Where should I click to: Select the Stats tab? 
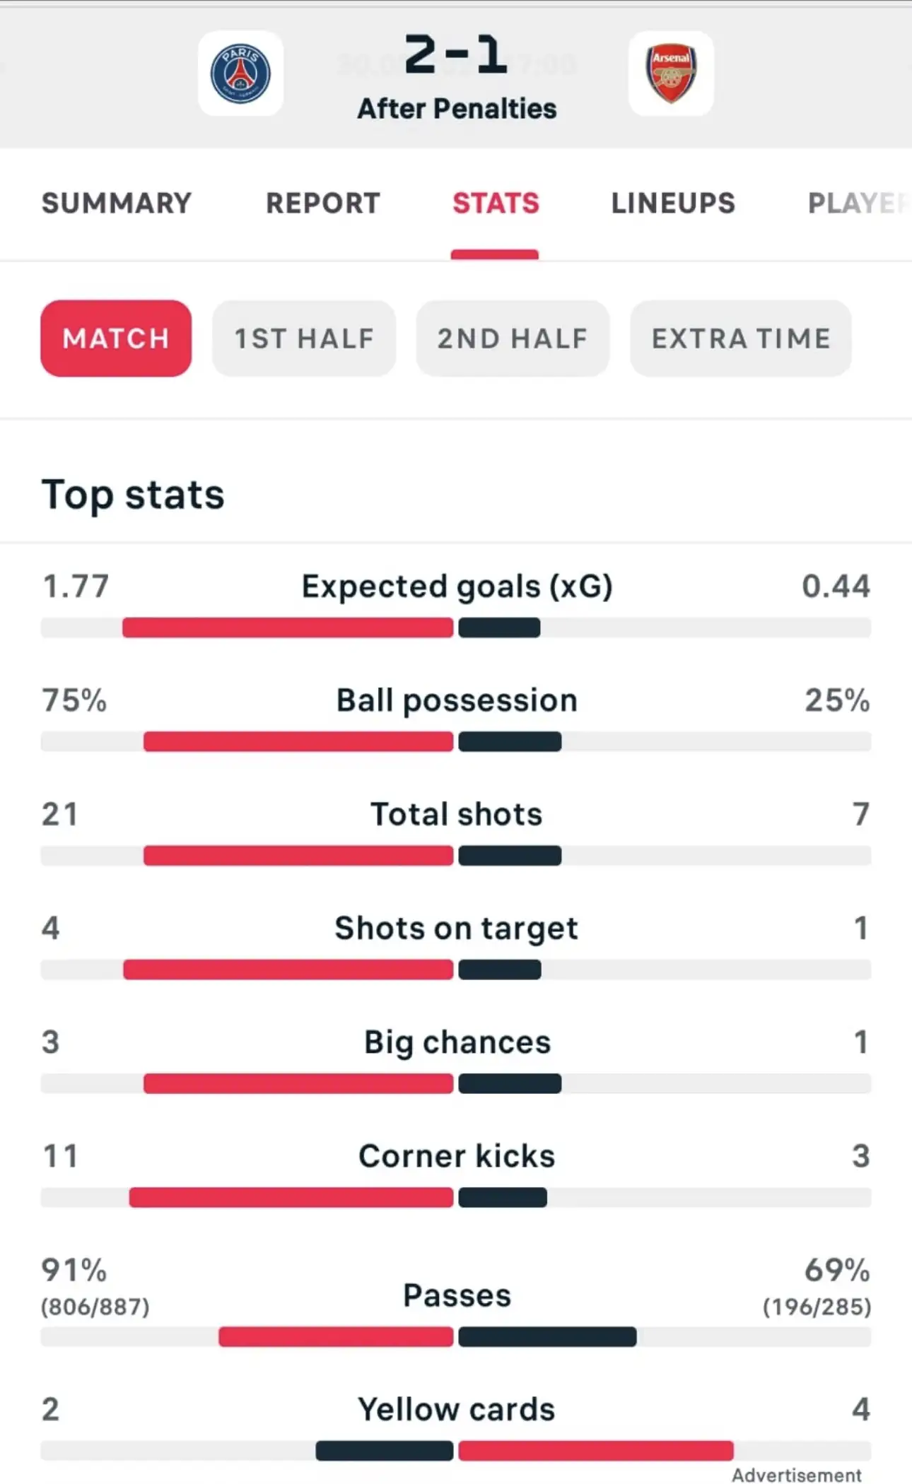click(x=496, y=204)
